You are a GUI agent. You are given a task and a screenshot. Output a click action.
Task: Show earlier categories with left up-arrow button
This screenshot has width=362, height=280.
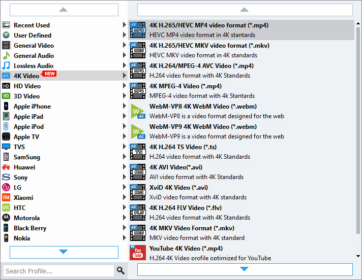pyautogui.click(x=64, y=10)
